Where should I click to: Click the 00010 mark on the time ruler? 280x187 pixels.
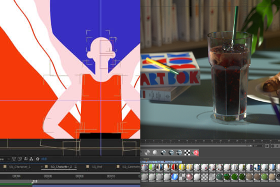(111, 176)
